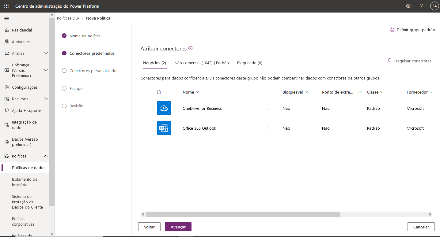Click the Cobrança billing icon

[7, 70]
